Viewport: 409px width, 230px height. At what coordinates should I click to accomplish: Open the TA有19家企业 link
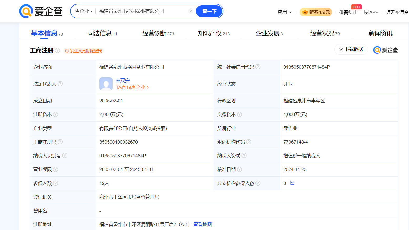pos(132,87)
